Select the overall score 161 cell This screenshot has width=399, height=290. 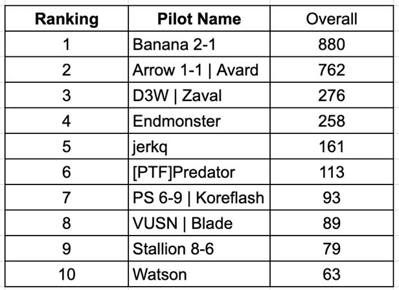332,147
